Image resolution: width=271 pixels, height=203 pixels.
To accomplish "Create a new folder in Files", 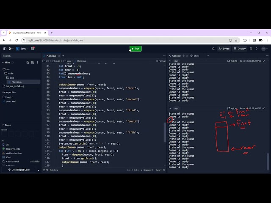I will 33,63.
